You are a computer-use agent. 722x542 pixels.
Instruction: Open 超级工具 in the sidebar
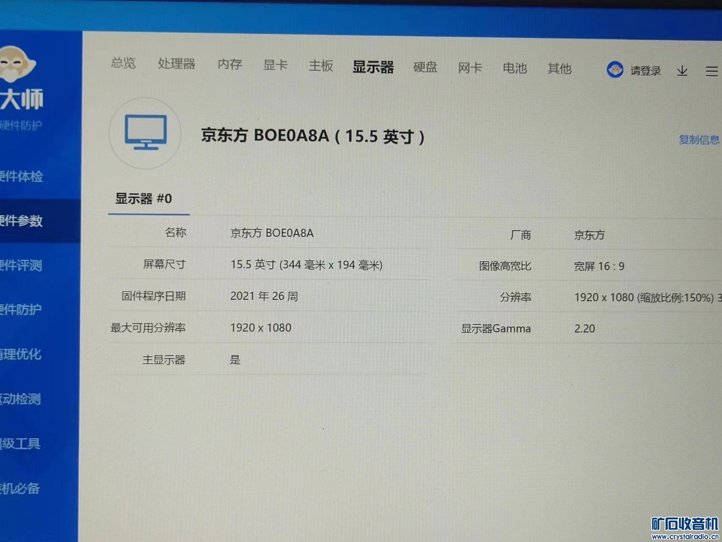click(x=20, y=443)
